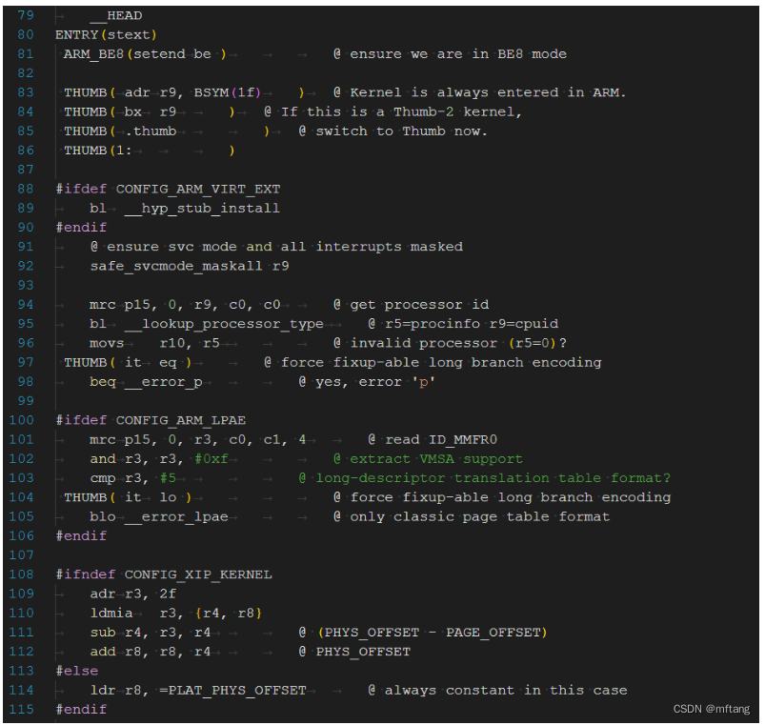Screen dimensions: 765x725
Task: Click 'ldr r8, =PLAT_PHYS_OFFSET' instruction
Action: click(198, 691)
